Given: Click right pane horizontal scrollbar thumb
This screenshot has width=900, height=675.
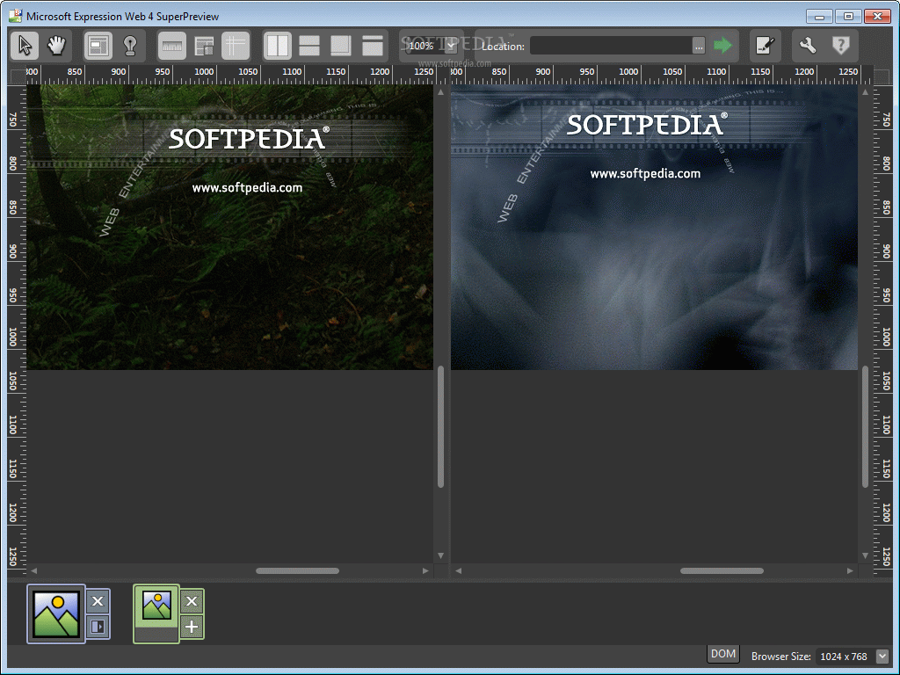Looking at the screenshot, I should [722, 570].
